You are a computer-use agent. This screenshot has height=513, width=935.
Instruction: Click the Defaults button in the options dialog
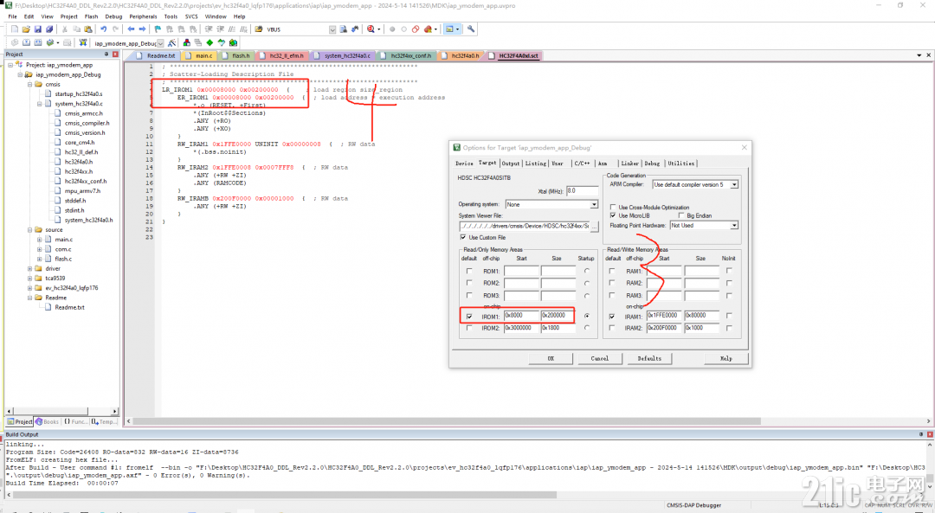[x=649, y=359]
